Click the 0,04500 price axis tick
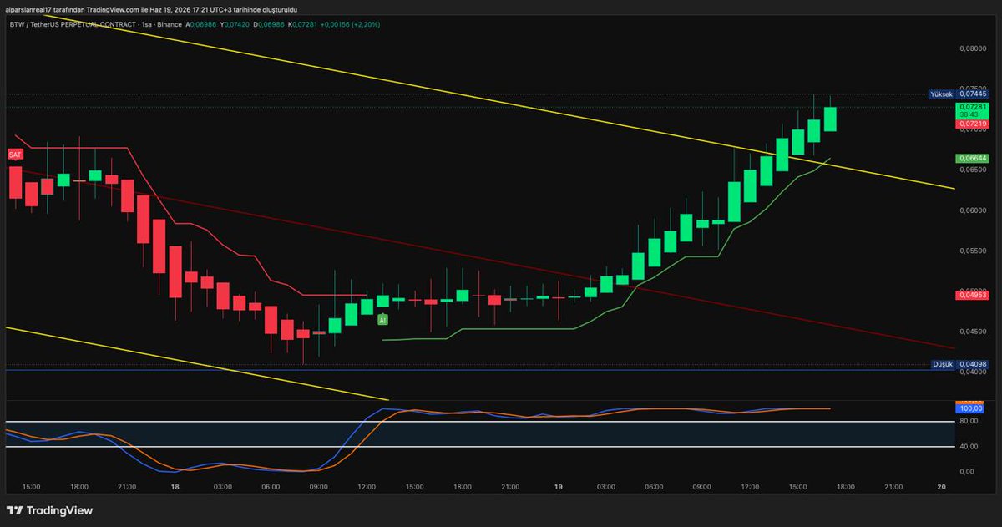The height and width of the screenshot is (527, 1002). click(974, 332)
